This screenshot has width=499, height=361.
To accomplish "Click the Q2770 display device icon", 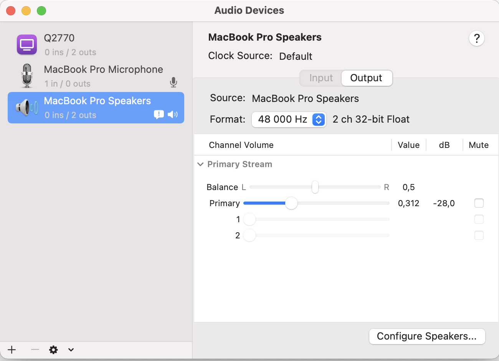I will point(27,45).
